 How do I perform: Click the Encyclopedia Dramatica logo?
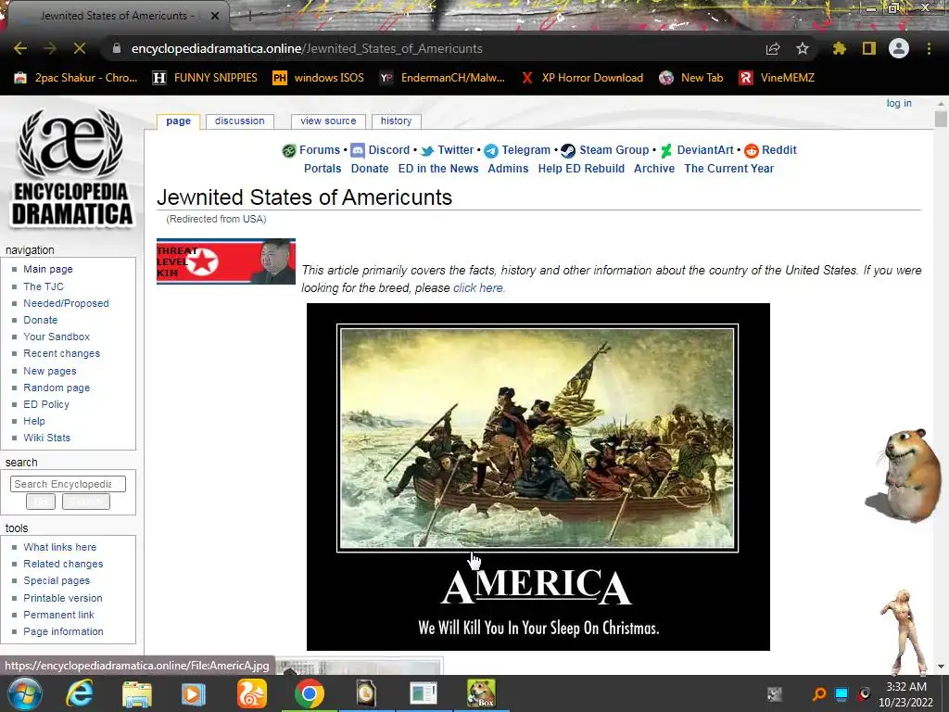click(x=72, y=167)
